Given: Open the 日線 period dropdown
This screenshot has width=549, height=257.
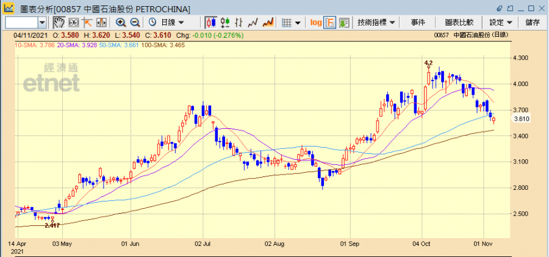Looking at the screenshot, I should click(173, 23).
